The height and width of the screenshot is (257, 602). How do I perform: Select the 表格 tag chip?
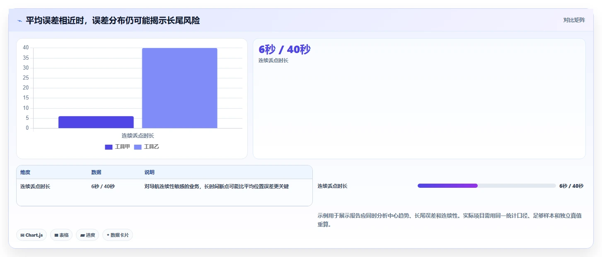click(x=61, y=235)
